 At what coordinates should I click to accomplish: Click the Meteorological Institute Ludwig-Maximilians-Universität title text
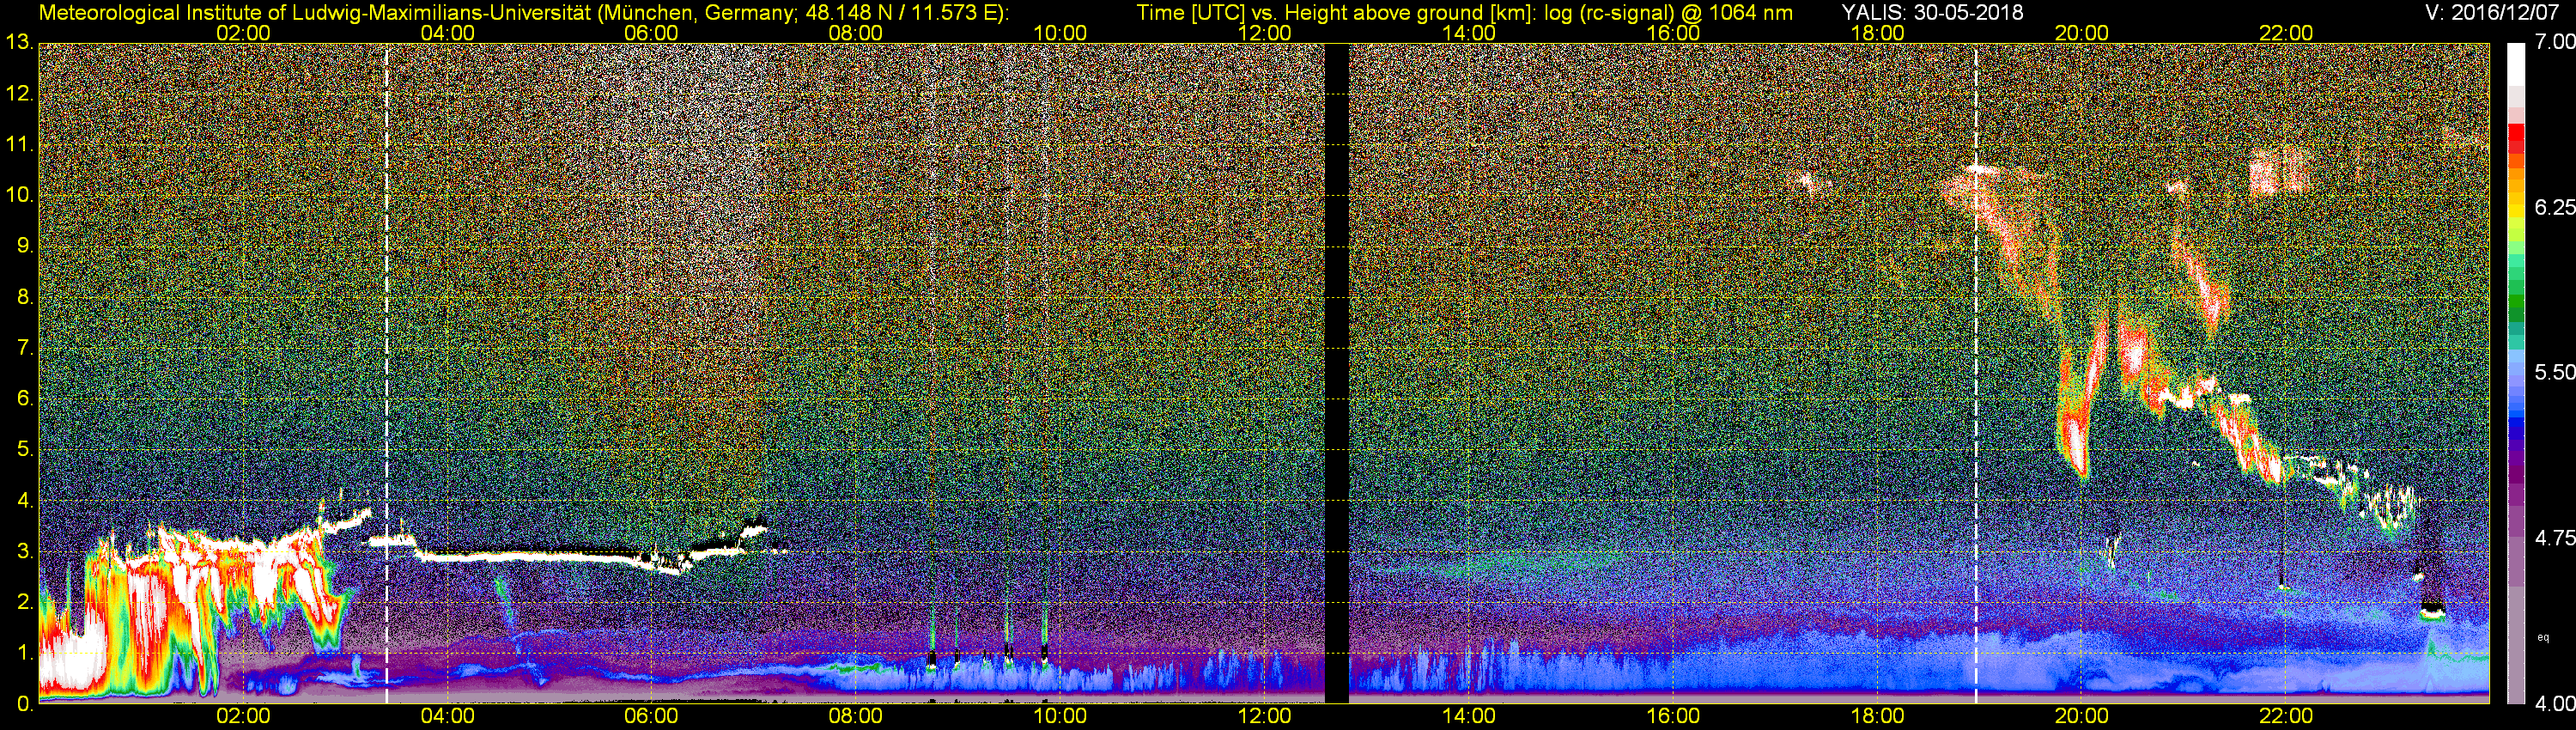pyautogui.click(x=524, y=13)
